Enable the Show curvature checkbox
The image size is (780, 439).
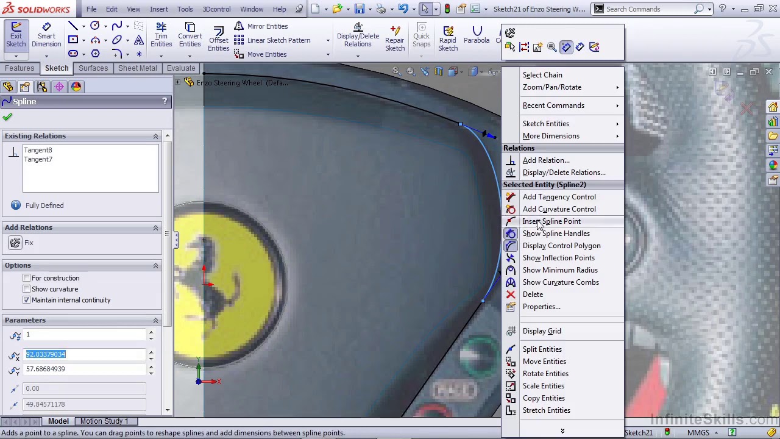pyautogui.click(x=26, y=289)
